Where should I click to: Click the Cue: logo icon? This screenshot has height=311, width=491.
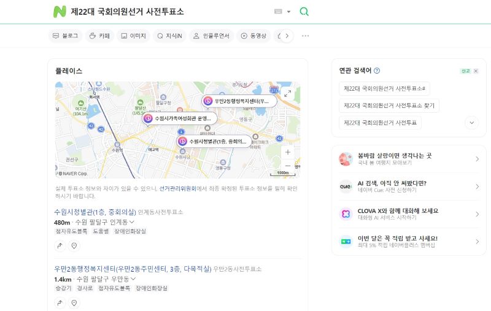(x=346, y=186)
